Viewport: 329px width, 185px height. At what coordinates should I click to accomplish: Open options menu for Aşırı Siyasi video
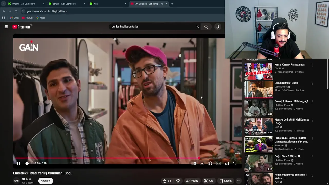[x=312, y=175]
